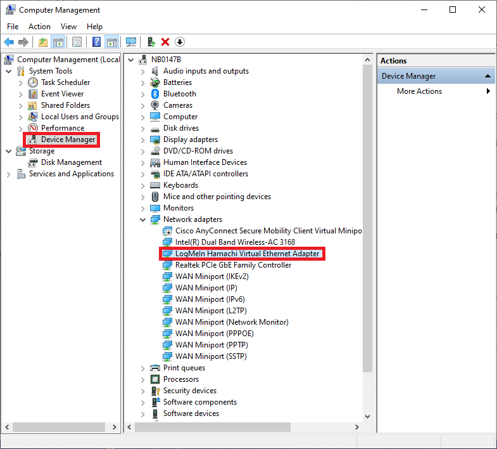Collapse the Device Manager actions section
The width and height of the screenshot is (497, 449).
[x=488, y=76]
